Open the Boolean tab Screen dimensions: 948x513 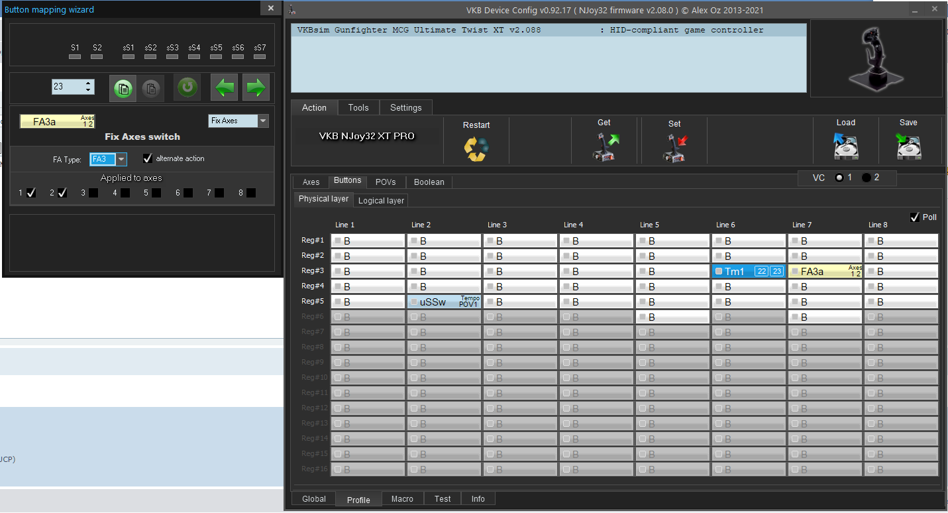429,182
